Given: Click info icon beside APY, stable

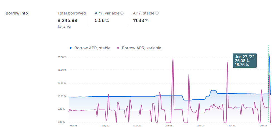Looking at the screenshot, I should point(157,13).
